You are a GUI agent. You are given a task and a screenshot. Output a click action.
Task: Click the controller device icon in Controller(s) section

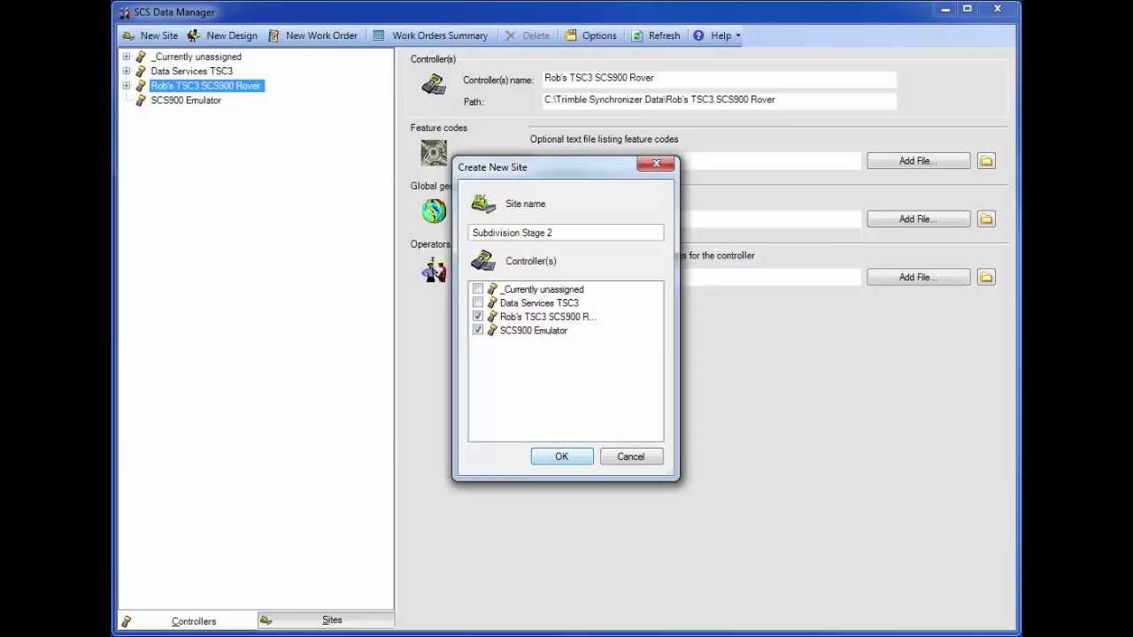tap(434, 85)
